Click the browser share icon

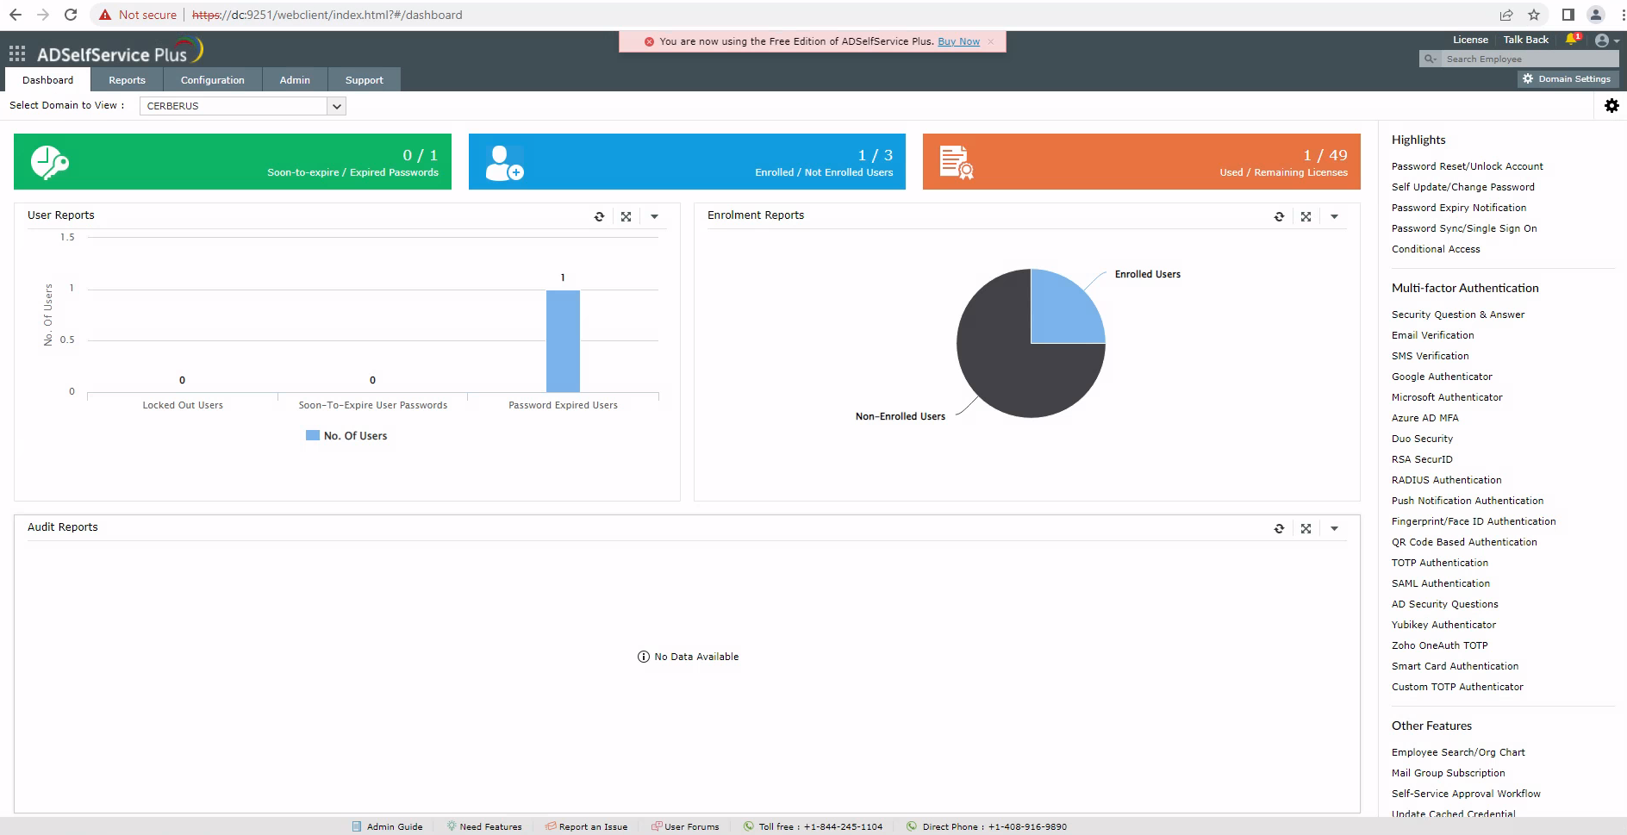(x=1506, y=15)
